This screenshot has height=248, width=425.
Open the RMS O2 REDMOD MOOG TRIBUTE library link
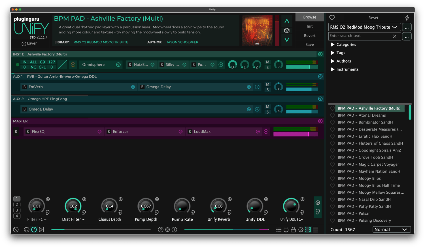click(x=101, y=42)
